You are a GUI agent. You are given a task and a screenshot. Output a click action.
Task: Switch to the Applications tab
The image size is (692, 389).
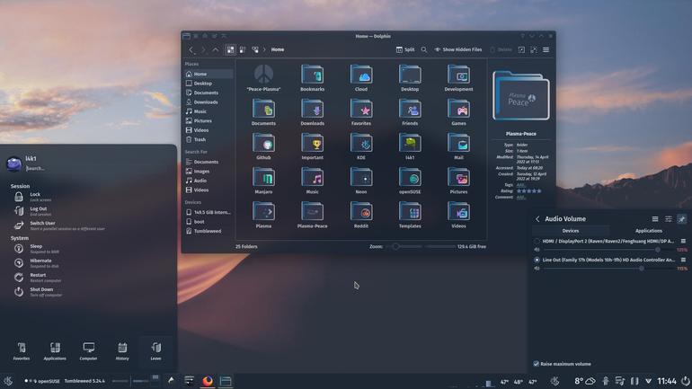648,231
